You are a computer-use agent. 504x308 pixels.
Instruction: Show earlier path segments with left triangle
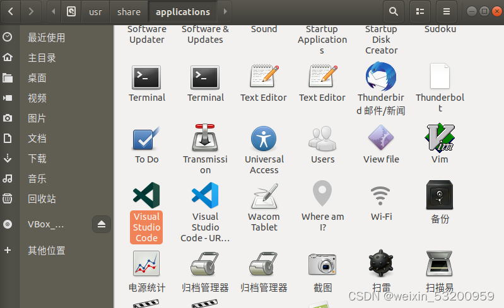click(x=54, y=11)
